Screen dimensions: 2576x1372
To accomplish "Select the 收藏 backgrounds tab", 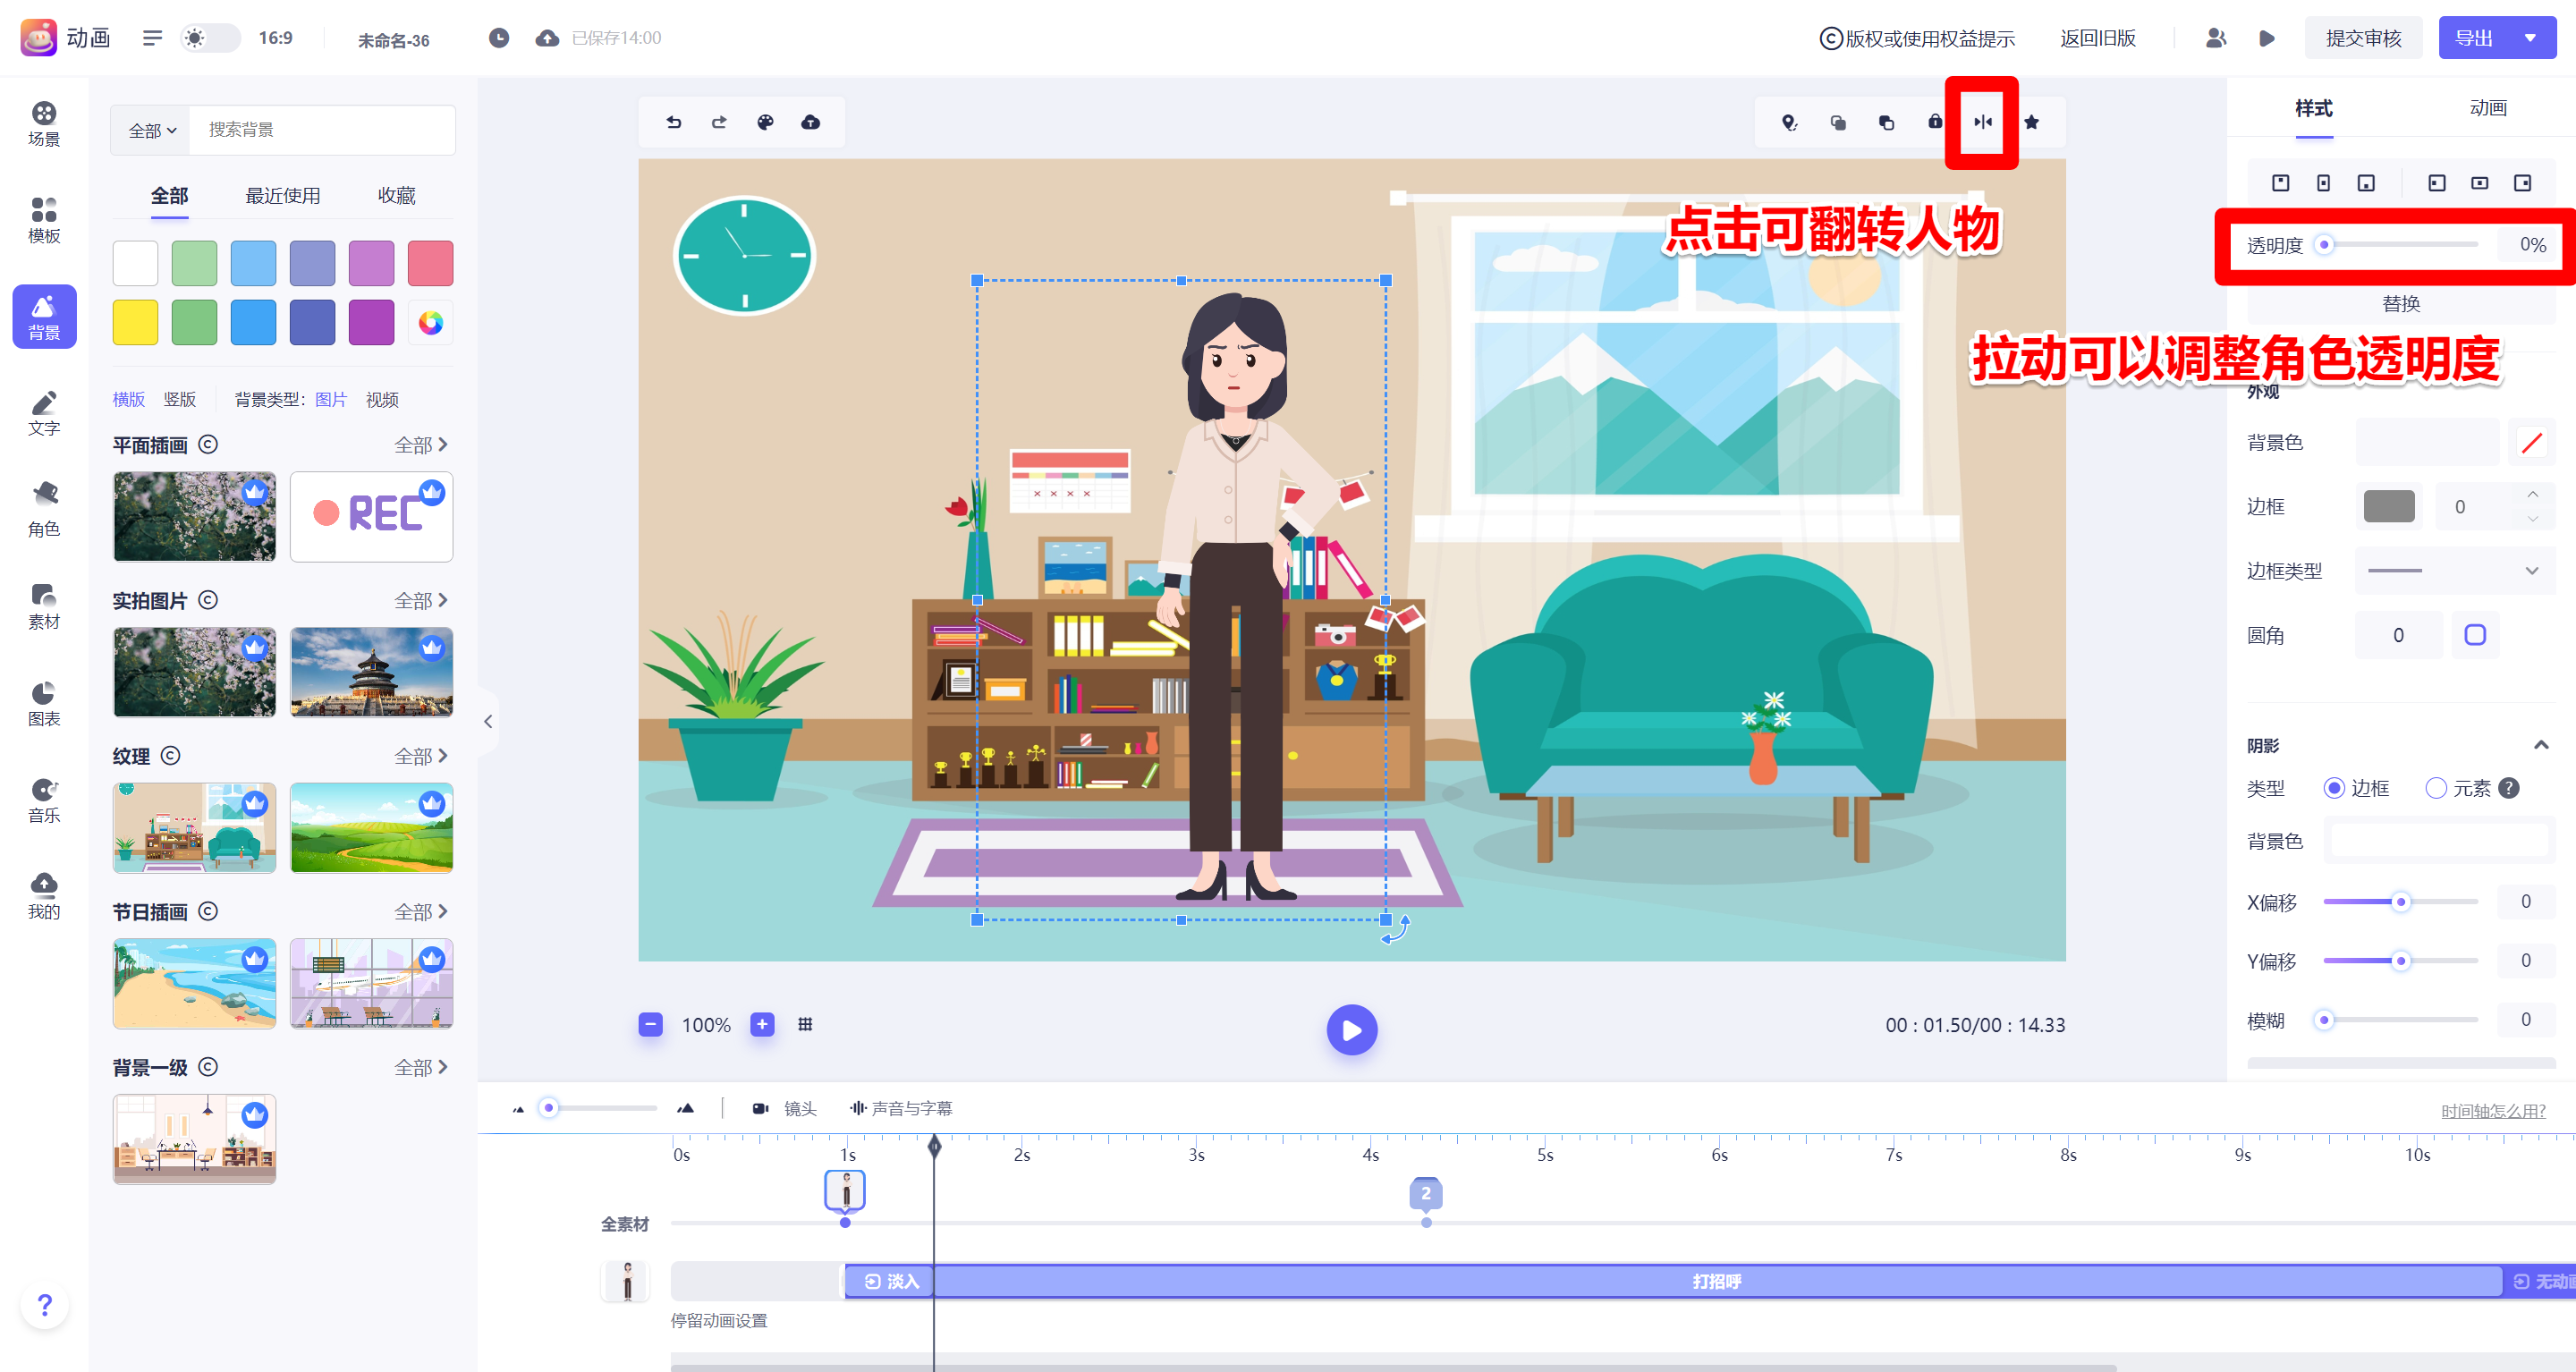I will click(x=397, y=196).
